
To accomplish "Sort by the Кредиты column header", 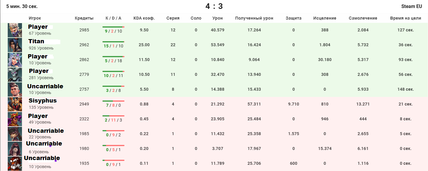I will pos(84,18).
